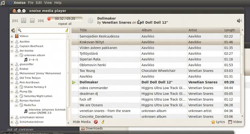250x134 pixels.
Task: Click the tracklist vertical scrollbar
Action: (242, 54)
